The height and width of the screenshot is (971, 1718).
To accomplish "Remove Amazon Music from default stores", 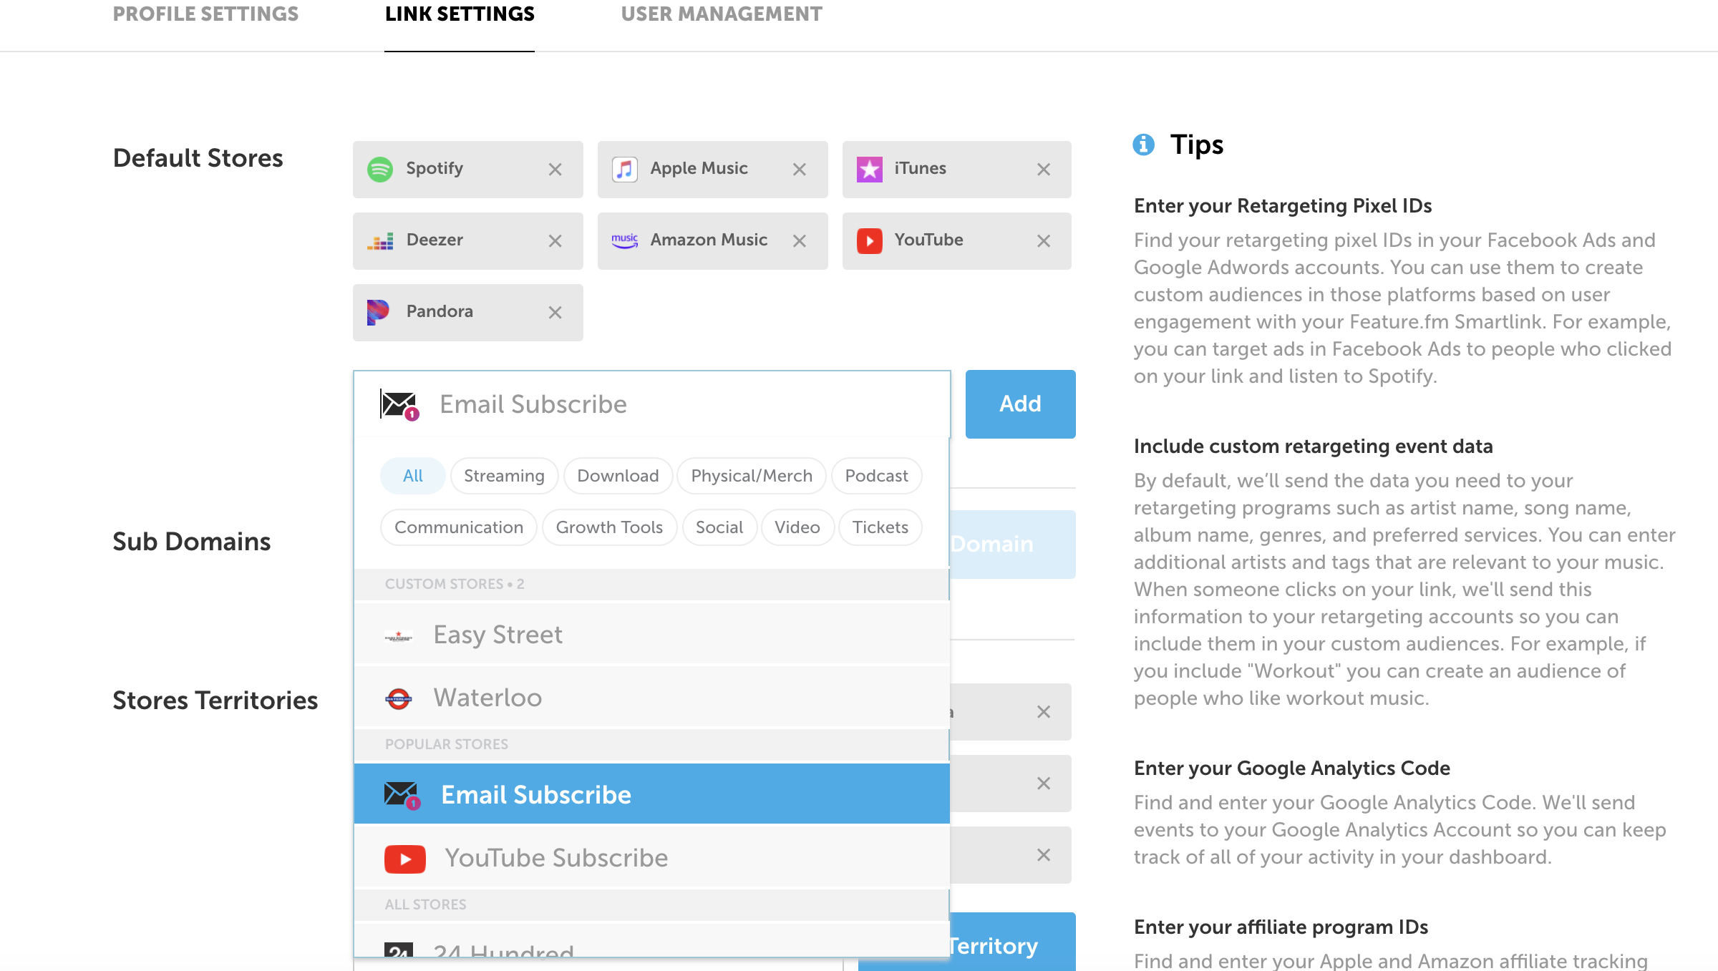I will pos(800,241).
